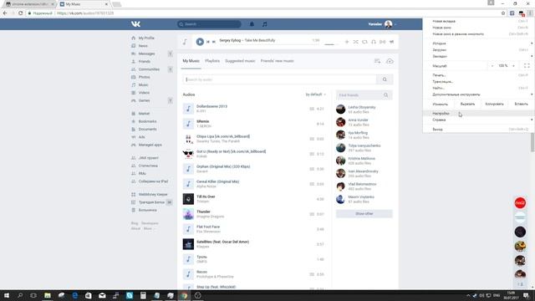Click zoom in plus in Chrome menu
Screen dimensions: 535x301
point(513,65)
